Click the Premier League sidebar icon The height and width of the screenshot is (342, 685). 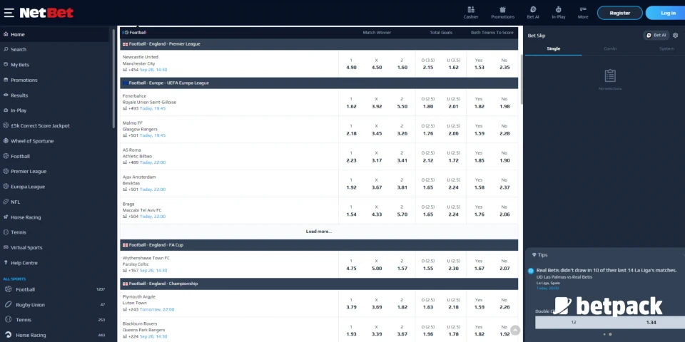[6, 172]
